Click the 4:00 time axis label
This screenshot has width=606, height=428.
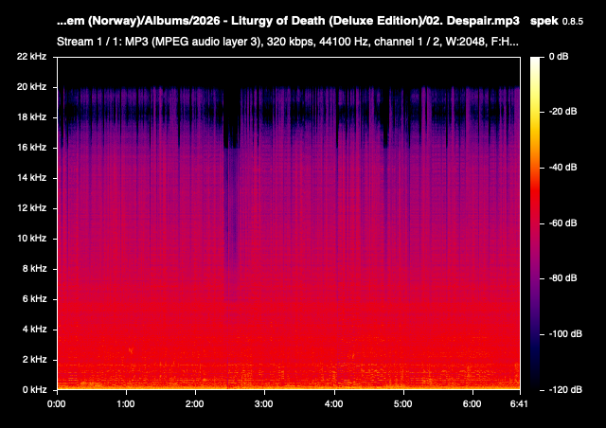333,404
